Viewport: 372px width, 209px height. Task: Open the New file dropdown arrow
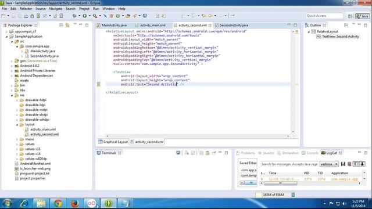[x=8, y=16]
